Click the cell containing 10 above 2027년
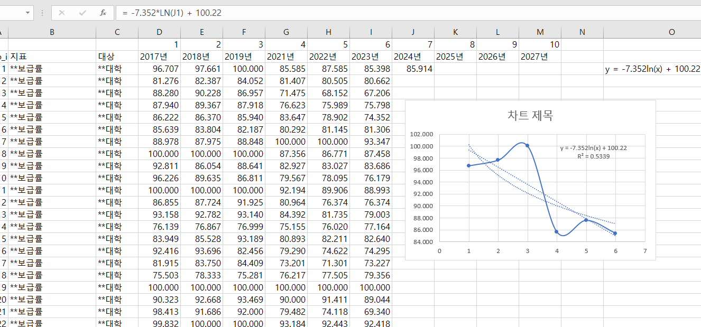 click(x=540, y=44)
